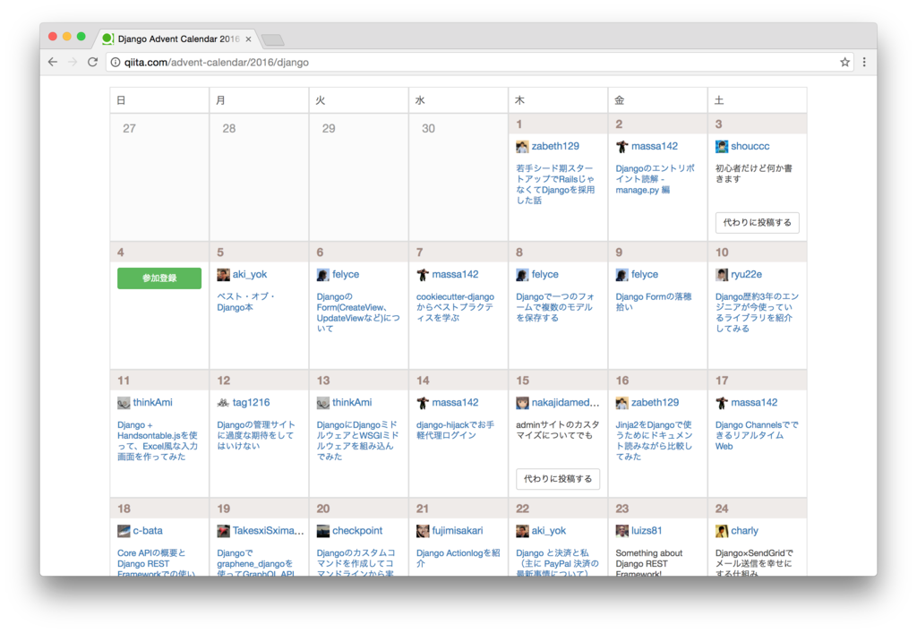Image resolution: width=917 pixels, height=633 pixels.
Task: Reload the page with the refresh icon
Action: pyautogui.click(x=92, y=62)
